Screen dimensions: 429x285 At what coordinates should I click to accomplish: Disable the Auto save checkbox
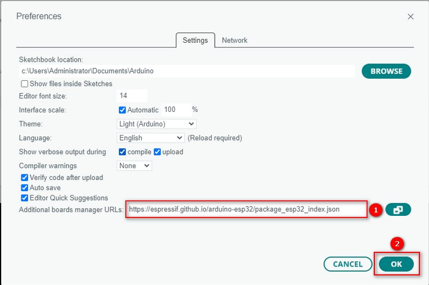[24, 188]
